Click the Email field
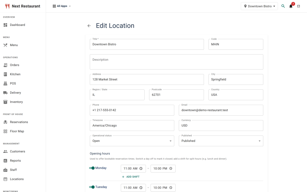307x192 pixels. click(x=221, y=110)
